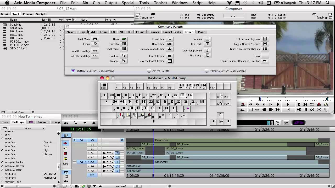This screenshot has height=188, width=335.
Task: Click the Quick Transition button in Composer
Action: [305, 110]
